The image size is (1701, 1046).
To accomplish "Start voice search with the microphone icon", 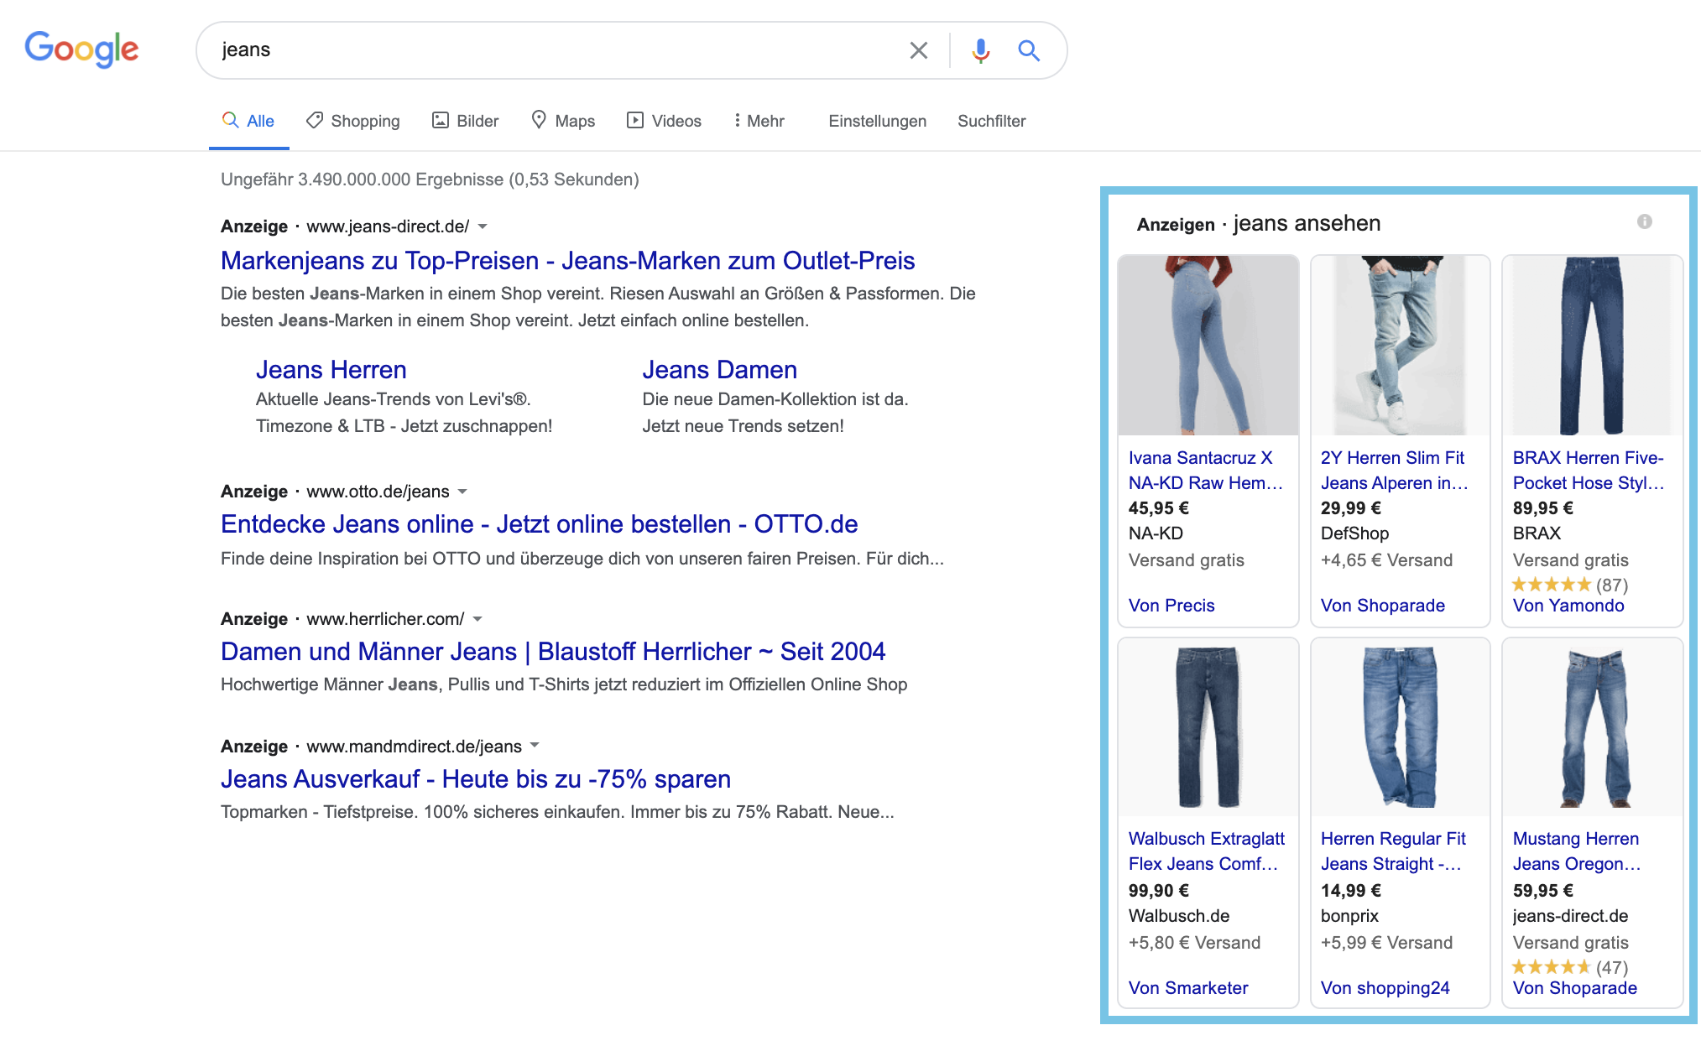I will (980, 50).
